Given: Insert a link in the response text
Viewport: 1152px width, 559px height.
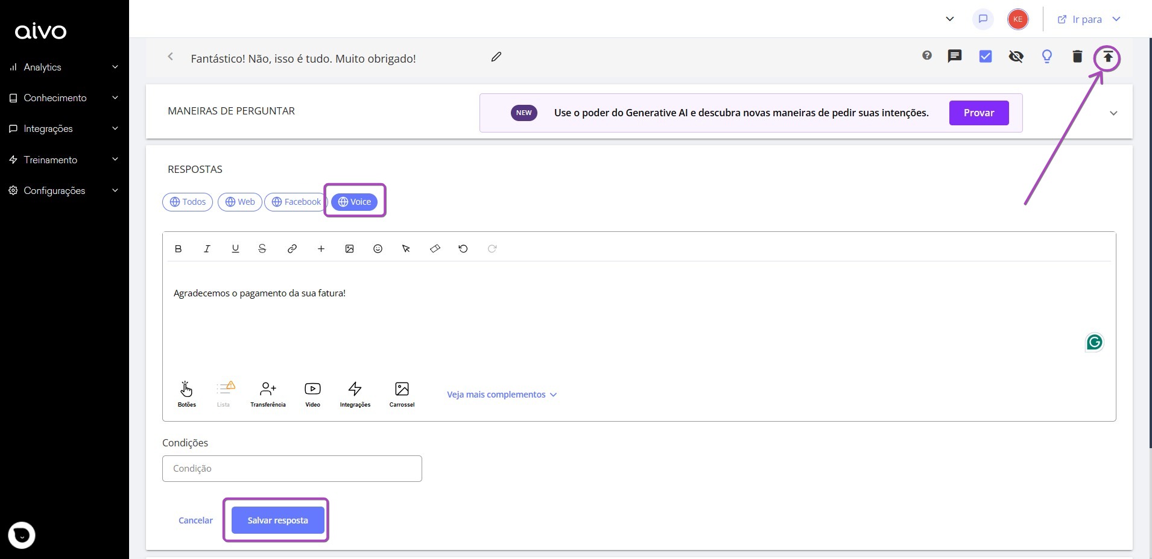Looking at the screenshot, I should [x=291, y=249].
